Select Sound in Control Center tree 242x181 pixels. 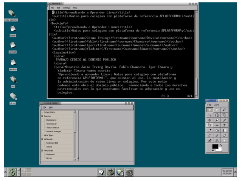click(x=49, y=147)
